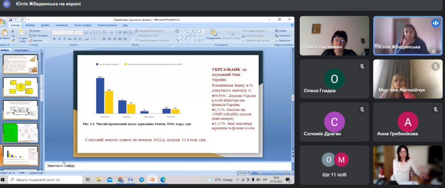Expand the shapes gallery more arrow

coord(203,40)
